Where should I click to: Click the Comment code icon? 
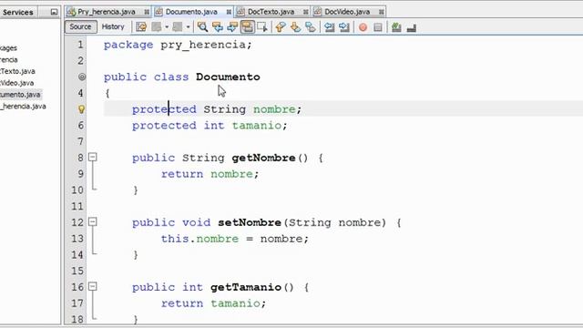coord(396,27)
